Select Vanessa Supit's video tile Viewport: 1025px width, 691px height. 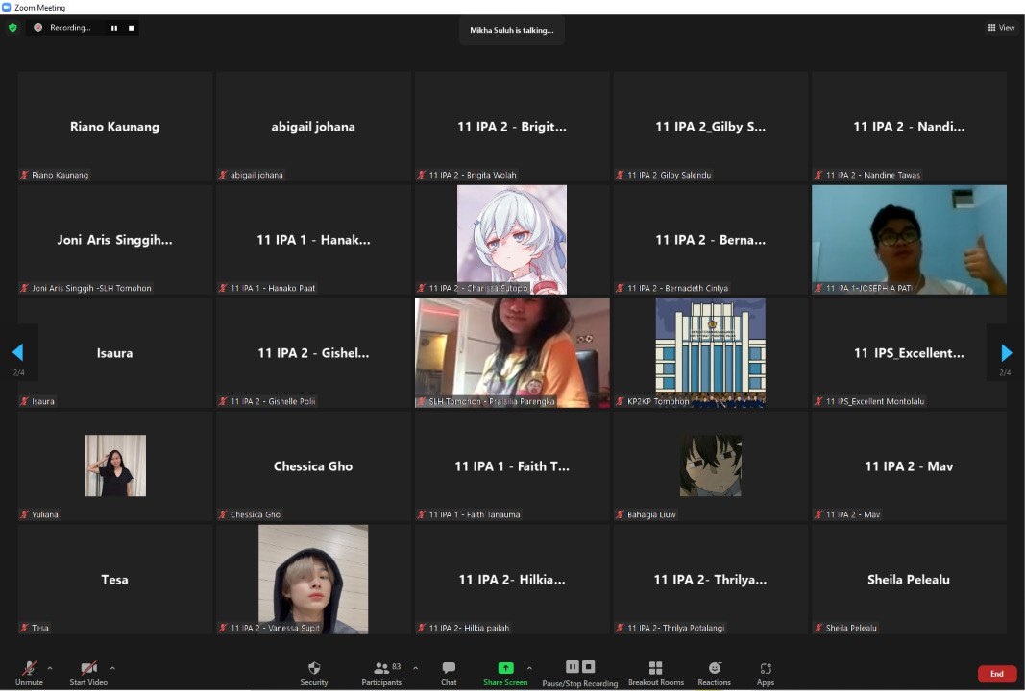pyautogui.click(x=313, y=579)
